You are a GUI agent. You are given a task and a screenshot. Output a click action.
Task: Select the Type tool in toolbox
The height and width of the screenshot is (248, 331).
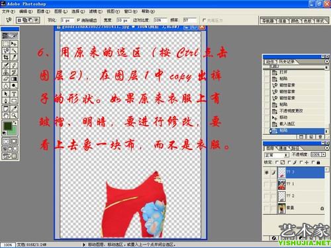tap(14, 94)
